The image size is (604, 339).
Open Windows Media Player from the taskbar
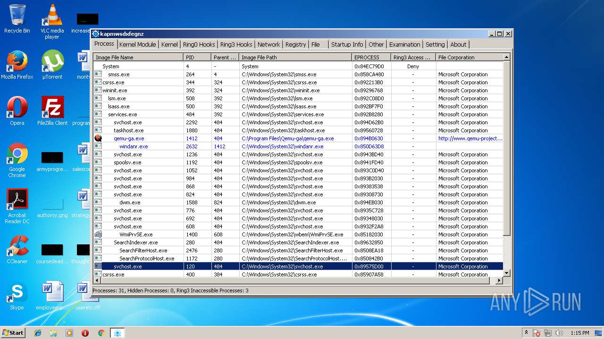[x=69, y=332]
